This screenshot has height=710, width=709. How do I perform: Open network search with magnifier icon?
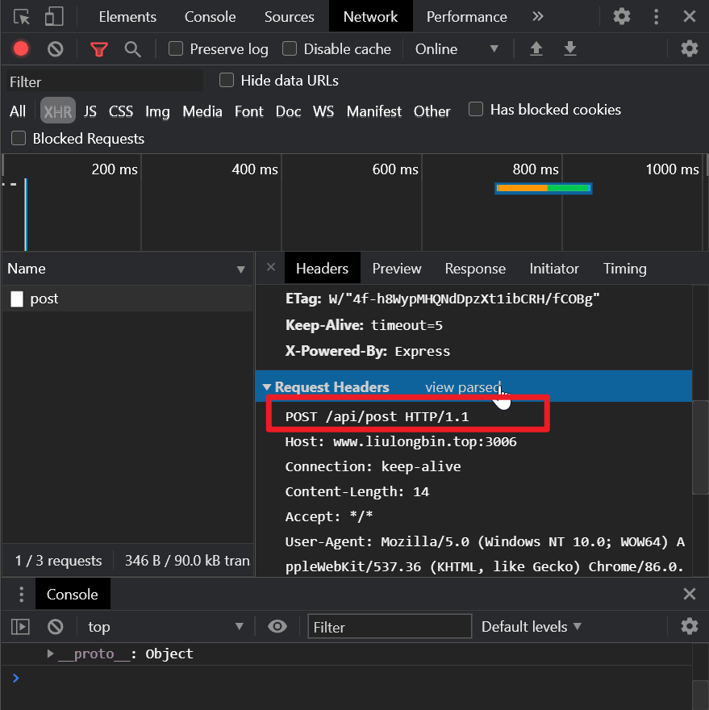[x=133, y=49]
